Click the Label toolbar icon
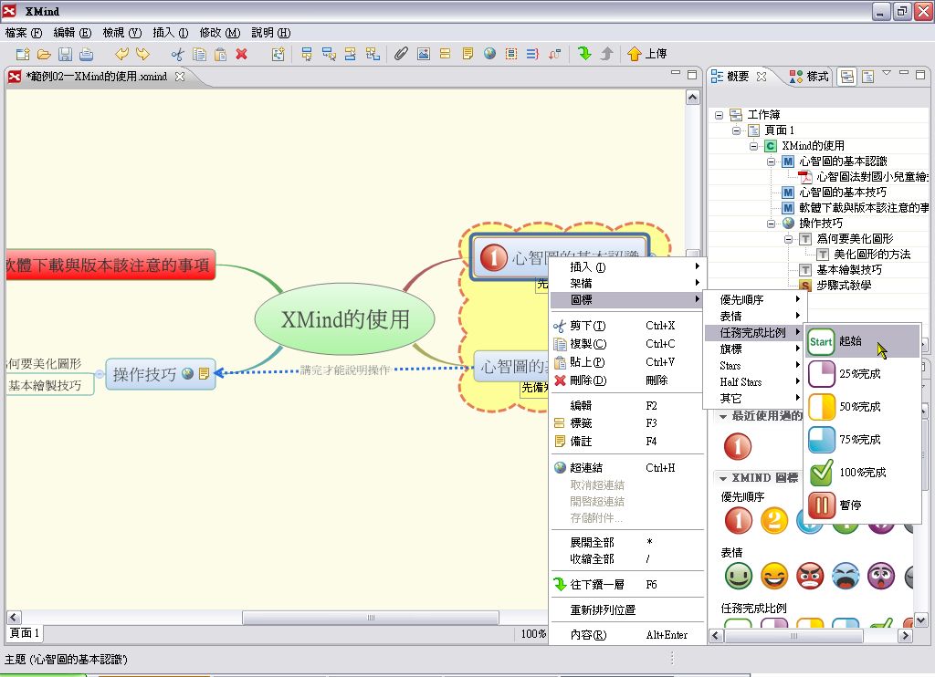The image size is (935, 677). click(445, 54)
